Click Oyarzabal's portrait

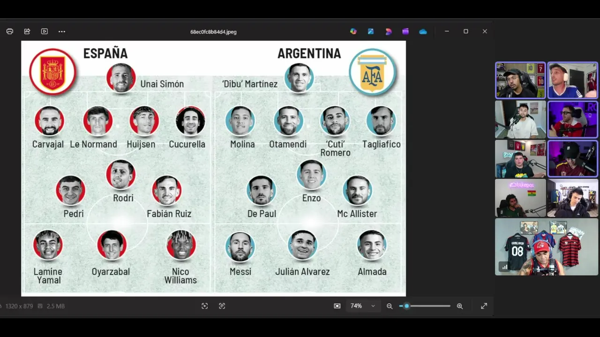point(112,245)
